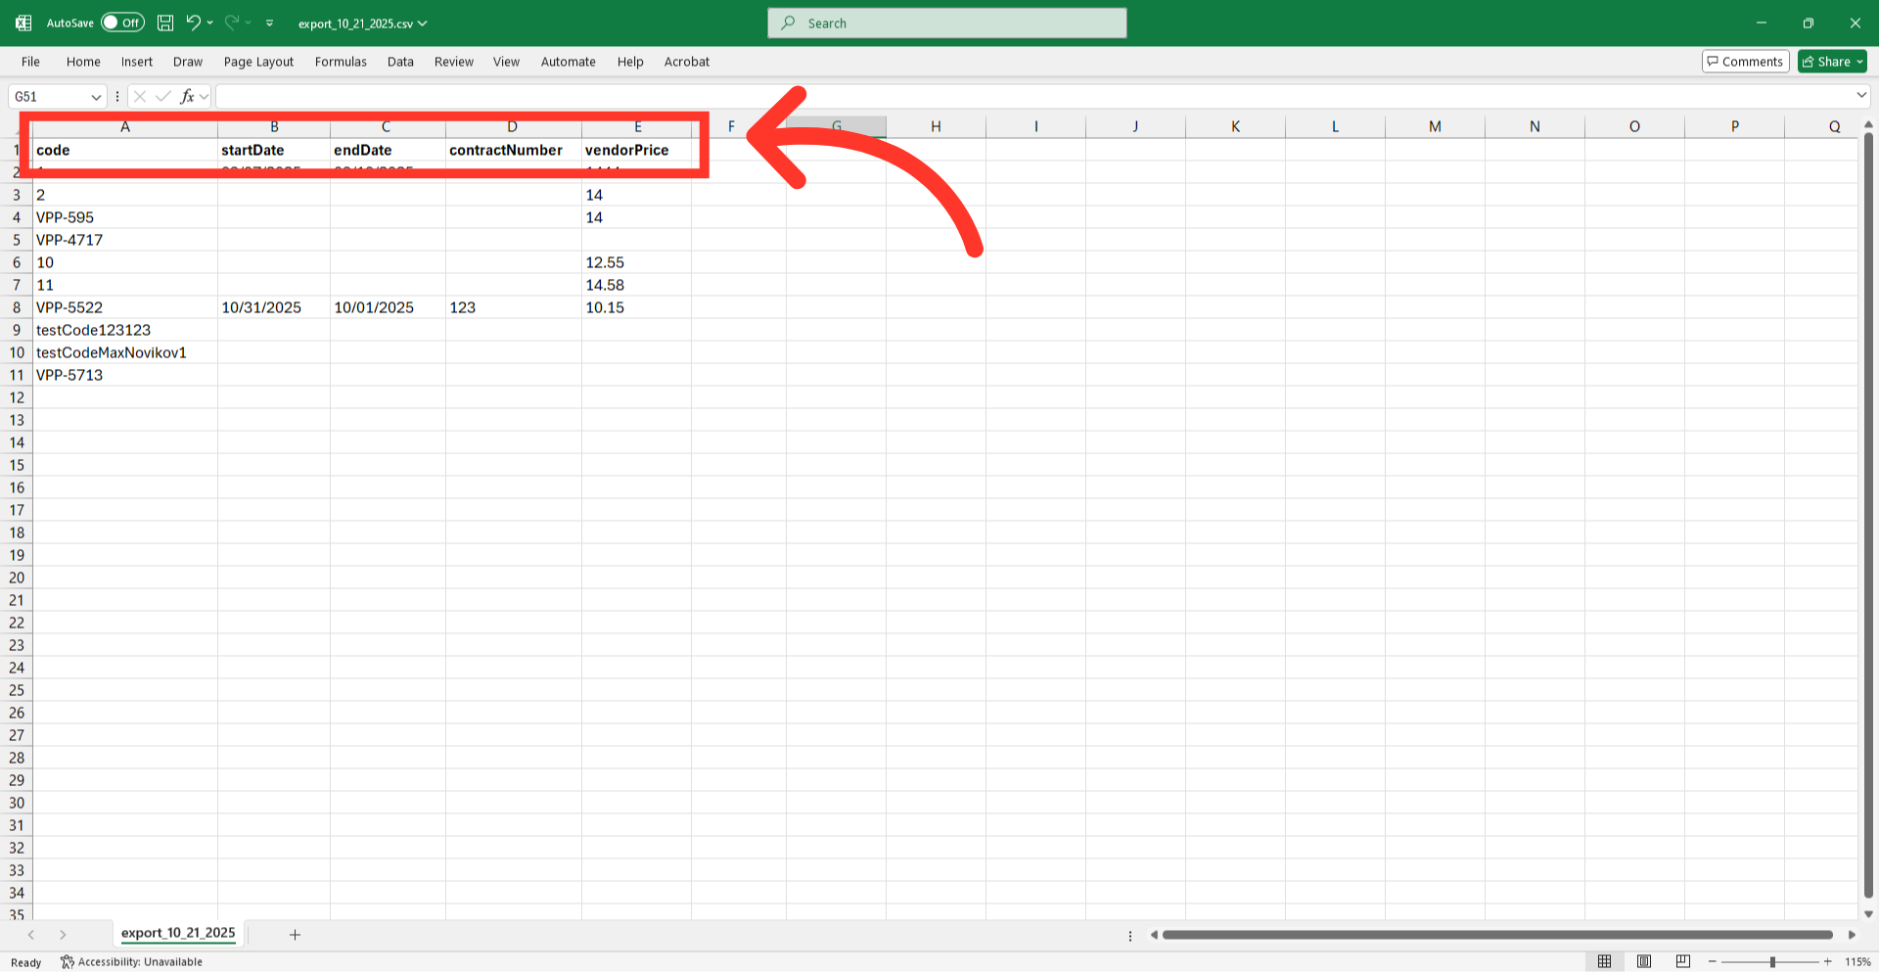1879x972 pixels.
Task: Click the Search box in title bar
Action: point(946,23)
